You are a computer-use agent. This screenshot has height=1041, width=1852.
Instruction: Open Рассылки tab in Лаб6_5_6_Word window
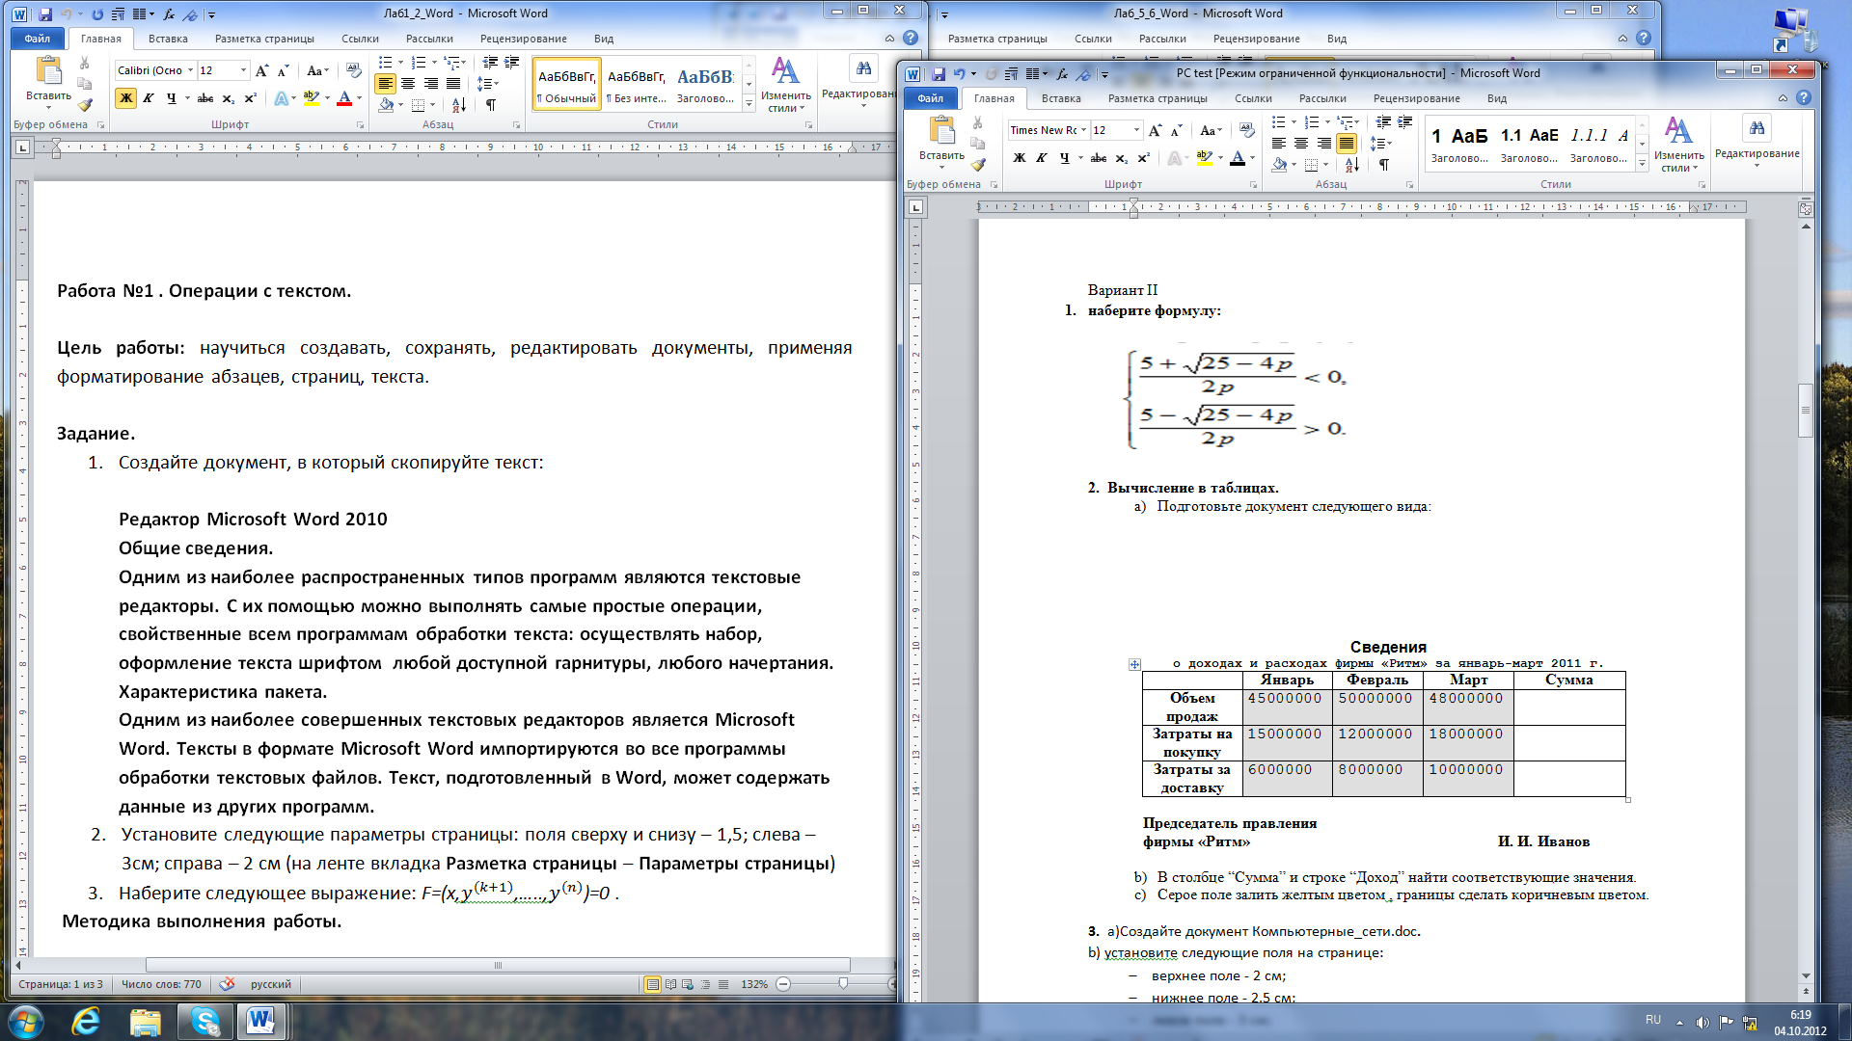(1162, 39)
